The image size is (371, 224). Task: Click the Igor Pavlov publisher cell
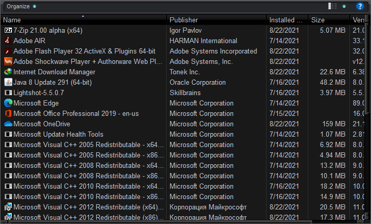pos(185,30)
